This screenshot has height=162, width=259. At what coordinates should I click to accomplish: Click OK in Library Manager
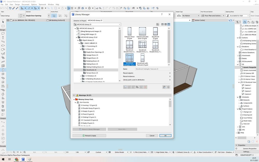165,136
